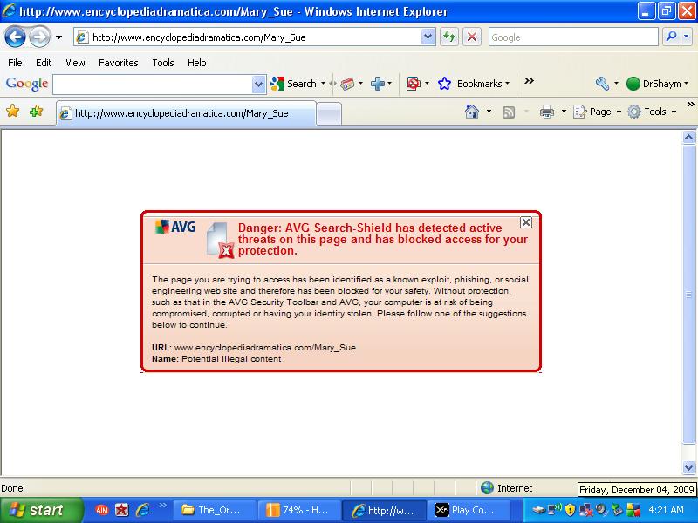Screen dimensions: 698x523
Task: Click the Google search box in top-right
Action: pos(572,37)
